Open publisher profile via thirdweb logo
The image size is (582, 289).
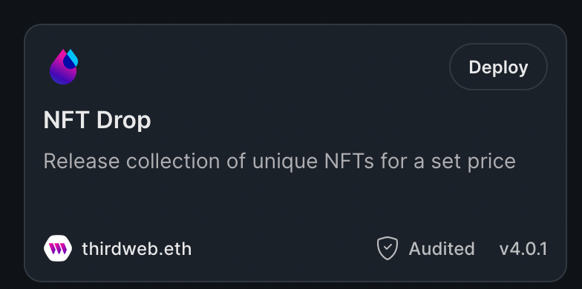pyautogui.click(x=58, y=248)
